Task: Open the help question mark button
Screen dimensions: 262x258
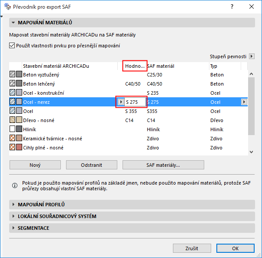Action: click(x=232, y=7)
